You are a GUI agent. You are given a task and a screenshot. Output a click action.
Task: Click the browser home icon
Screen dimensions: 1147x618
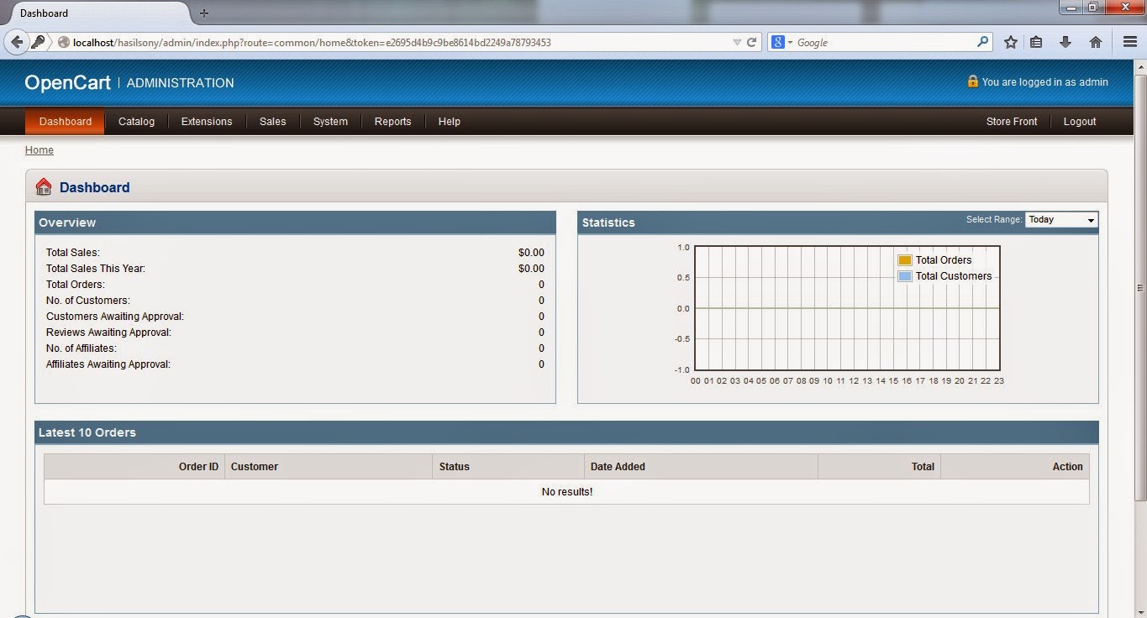[1095, 41]
